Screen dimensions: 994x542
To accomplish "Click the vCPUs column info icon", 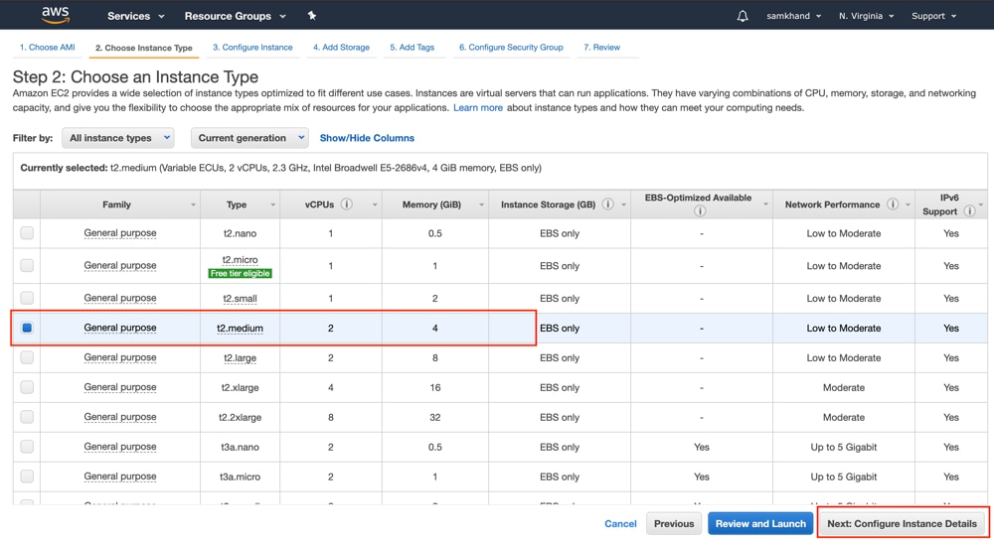I will 347,204.
